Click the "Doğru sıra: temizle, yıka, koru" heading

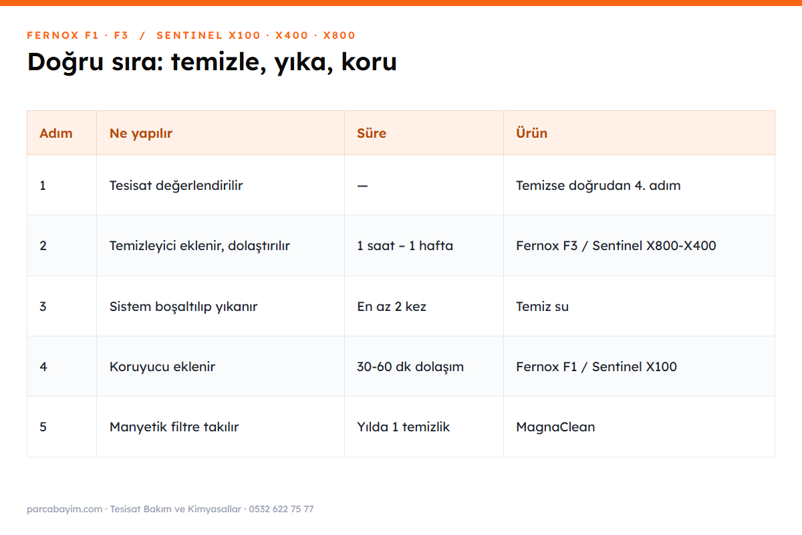(x=212, y=62)
